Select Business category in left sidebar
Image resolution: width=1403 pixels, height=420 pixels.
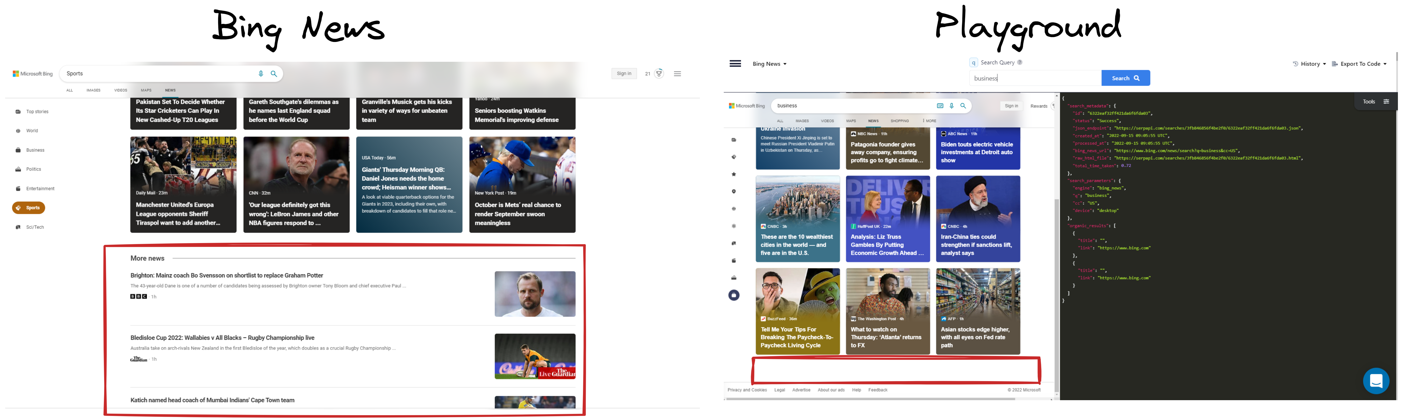35,150
